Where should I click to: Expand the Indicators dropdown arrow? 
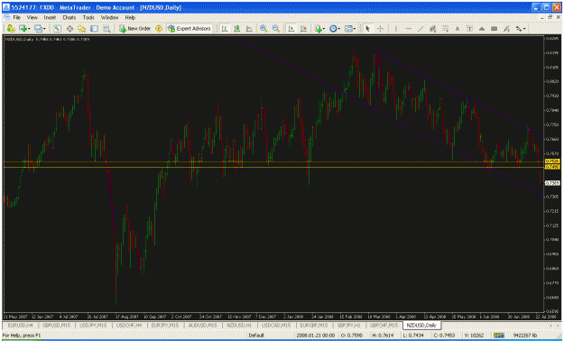click(x=324, y=29)
